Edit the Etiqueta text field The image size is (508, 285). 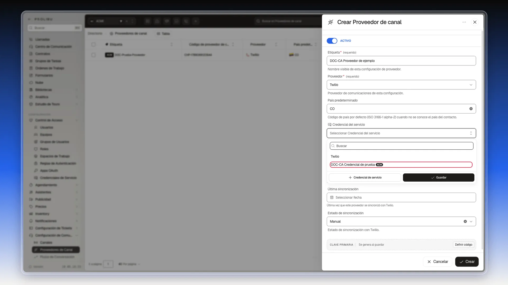(401, 61)
